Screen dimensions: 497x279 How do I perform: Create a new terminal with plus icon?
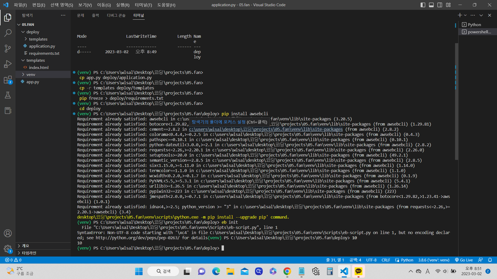460,15
